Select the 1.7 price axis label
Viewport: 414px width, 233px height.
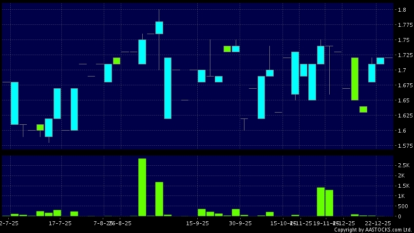click(x=402, y=70)
